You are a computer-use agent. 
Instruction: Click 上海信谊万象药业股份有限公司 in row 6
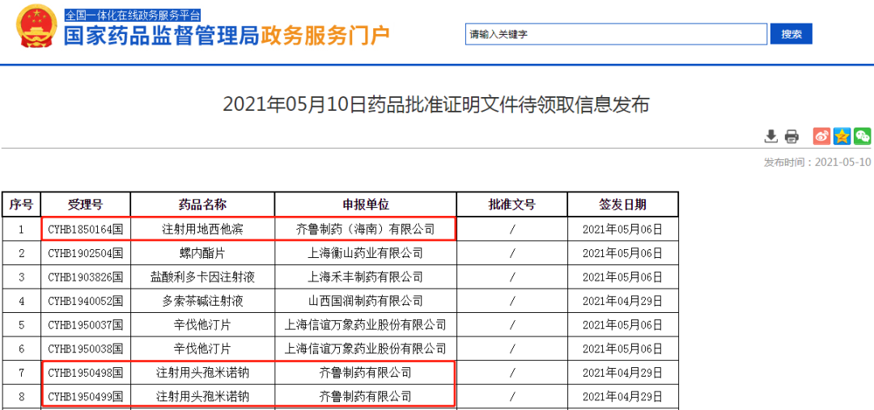(x=365, y=349)
